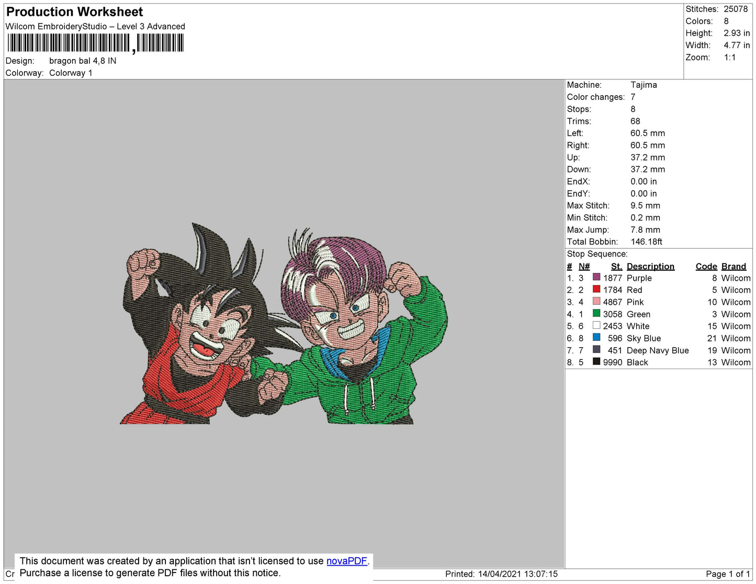Click the Left value '60.5 mm'
The image size is (756, 584).
648,133
